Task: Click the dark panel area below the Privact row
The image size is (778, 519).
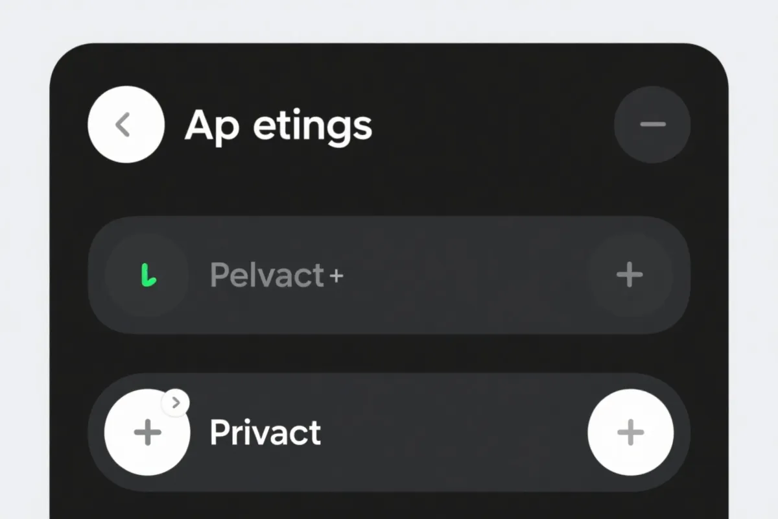Action: pyautogui.click(x=389, y=506)
